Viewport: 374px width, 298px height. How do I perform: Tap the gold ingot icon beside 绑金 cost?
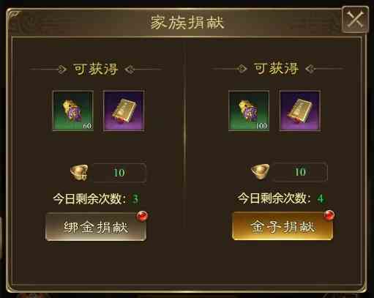point(79,172)
